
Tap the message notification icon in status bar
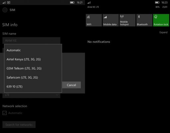(9, 3)
